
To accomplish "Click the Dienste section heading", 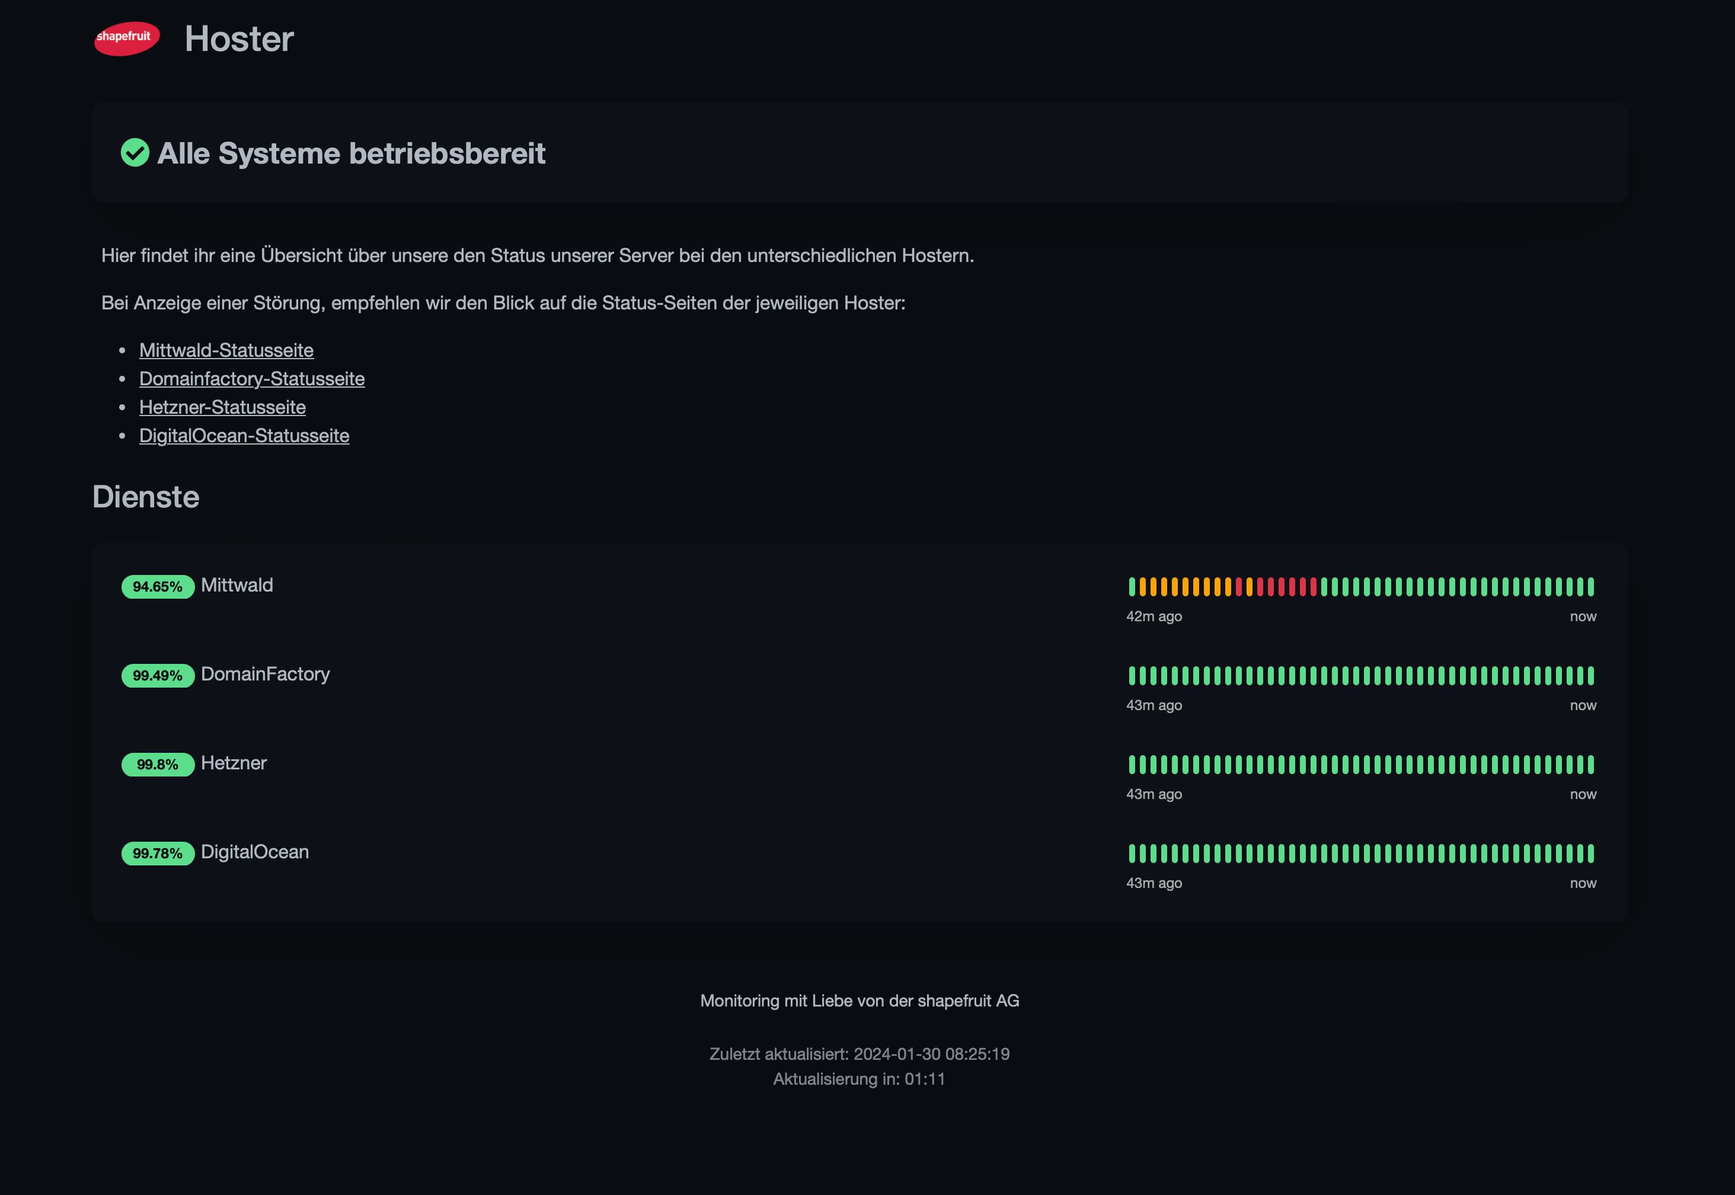I will (x=146, y=497).
